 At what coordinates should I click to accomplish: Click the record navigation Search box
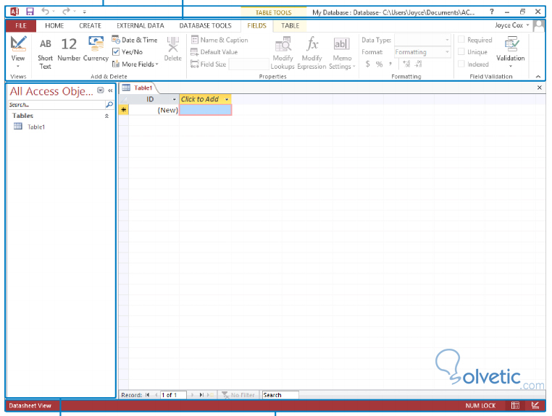280,395
